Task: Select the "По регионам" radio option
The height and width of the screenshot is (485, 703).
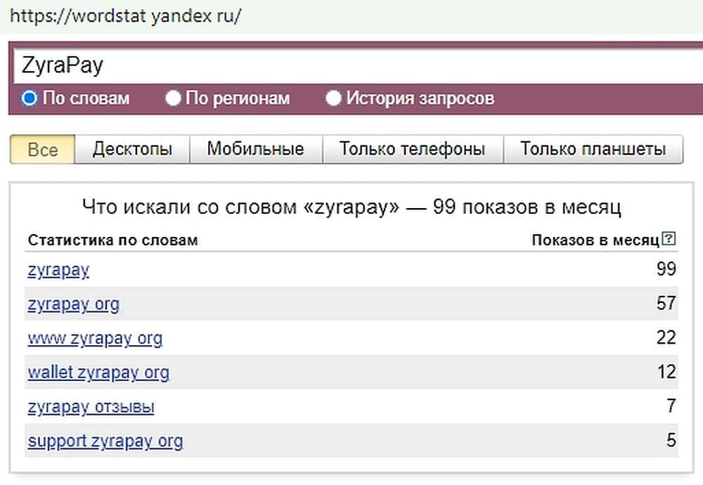Action: (174, 98)
